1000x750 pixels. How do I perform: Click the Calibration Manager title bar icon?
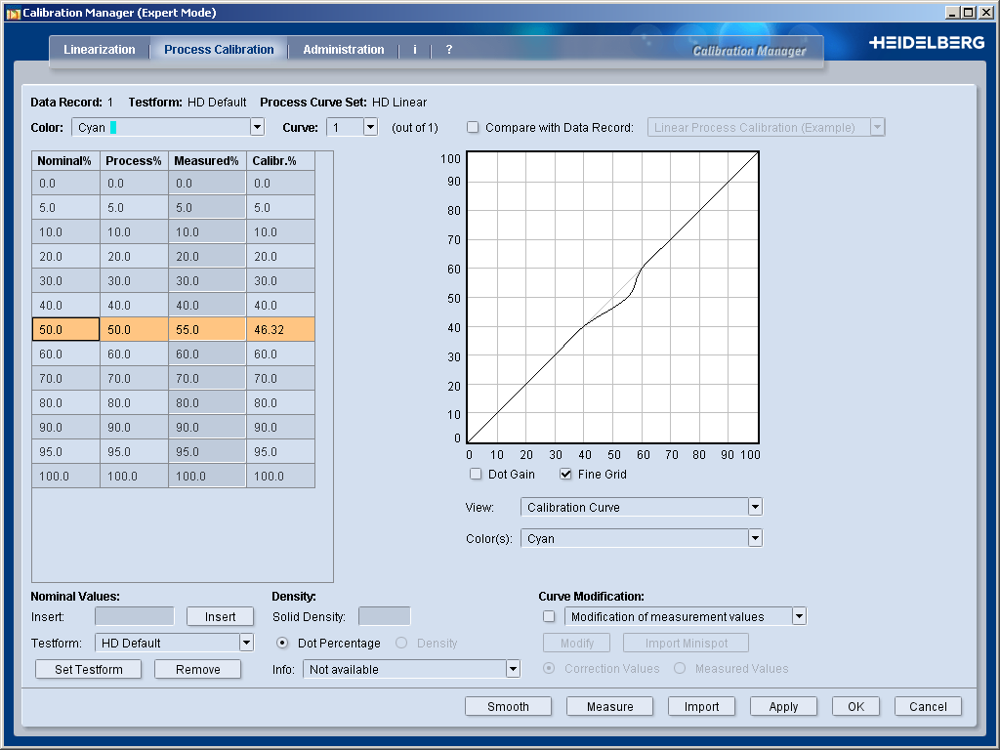[x=12, y=13]
